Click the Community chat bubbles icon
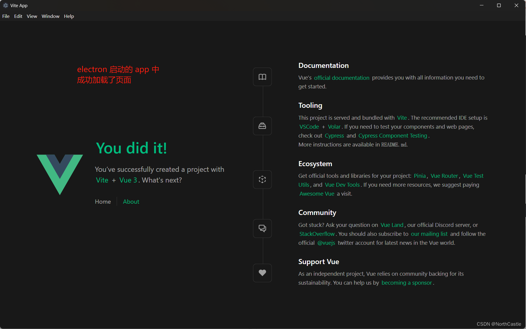This screenshot has width=526, height=329. coord(262,228)
